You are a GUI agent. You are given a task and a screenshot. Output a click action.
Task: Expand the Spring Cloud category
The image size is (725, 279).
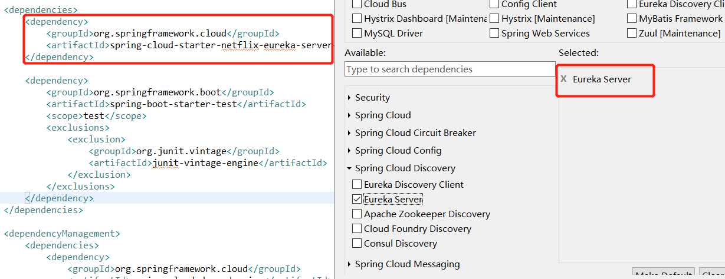point(349,115)
